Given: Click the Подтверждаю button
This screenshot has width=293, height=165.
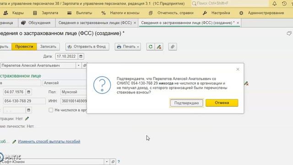Looking at the screenshot, I should (x=186, y=103).
